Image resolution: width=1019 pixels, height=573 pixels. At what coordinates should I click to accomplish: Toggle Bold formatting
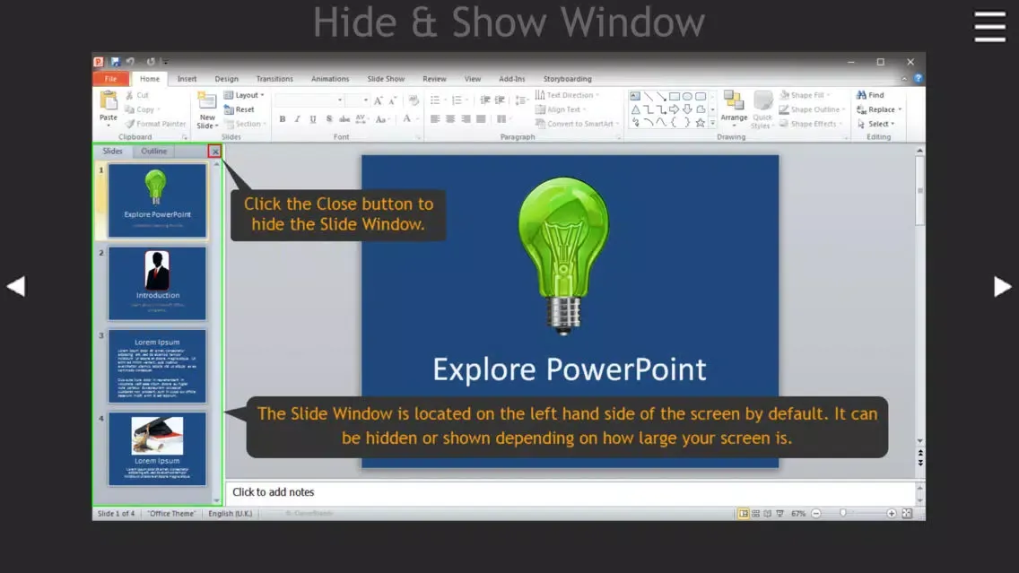coord(282,119)
